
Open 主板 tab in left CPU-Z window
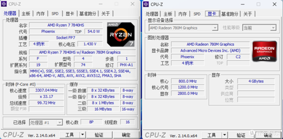pyautogui.click(x=26, y=14)
